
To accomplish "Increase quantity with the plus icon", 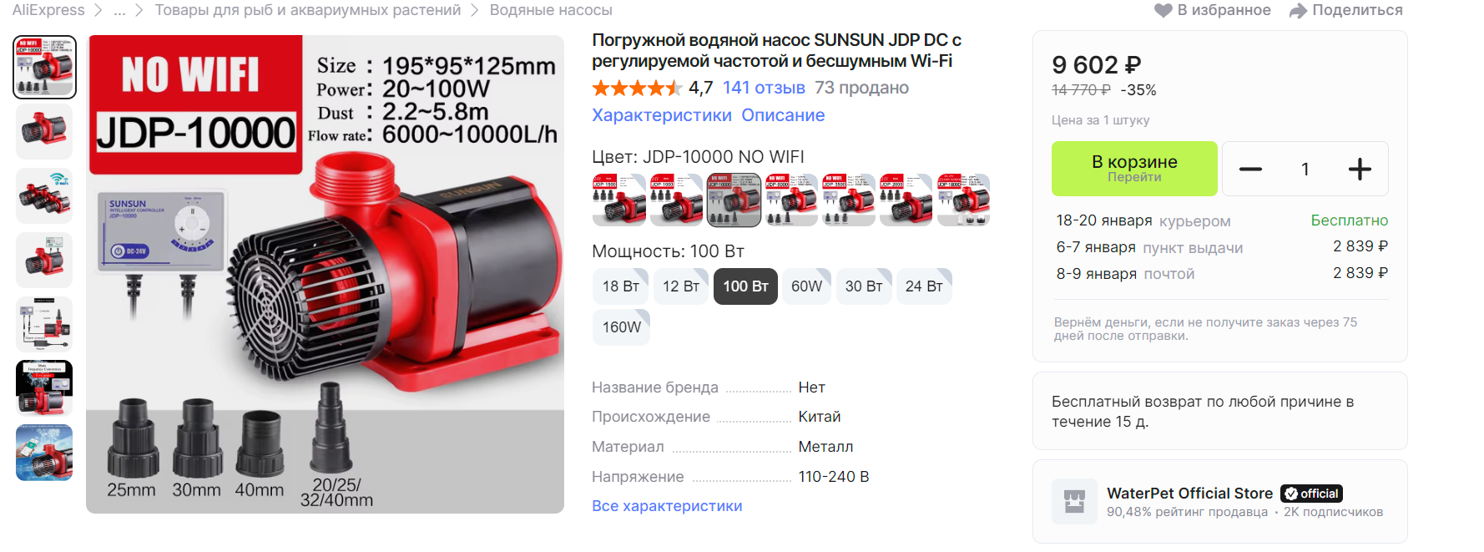I will point(1360,170).
